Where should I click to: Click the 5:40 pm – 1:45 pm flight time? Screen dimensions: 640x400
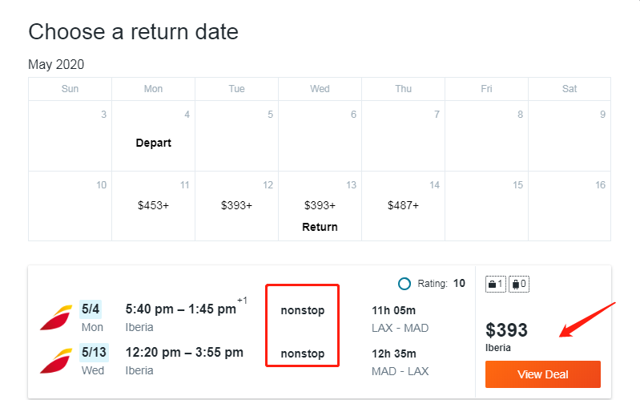pyautogui.click(x=181, y=309)
